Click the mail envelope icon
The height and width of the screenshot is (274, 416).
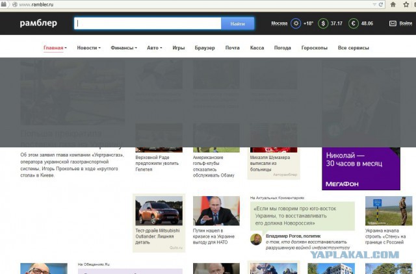click(x=393, y=23)
